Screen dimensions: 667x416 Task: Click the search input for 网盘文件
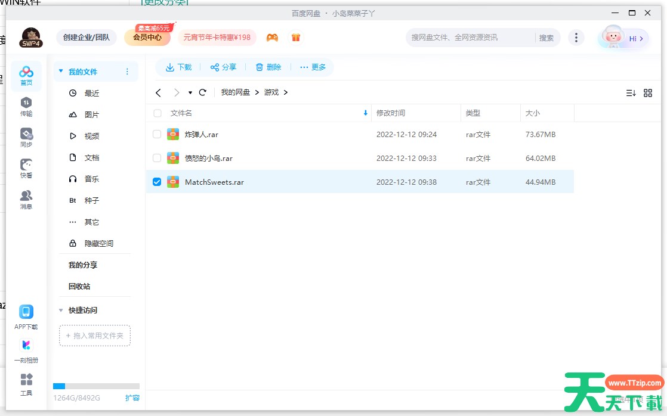tap(468, 38)
